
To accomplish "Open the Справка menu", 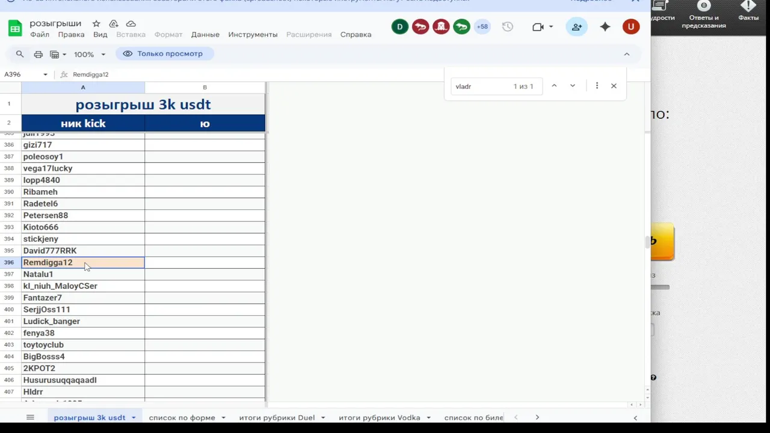I will tap(356, 34).
